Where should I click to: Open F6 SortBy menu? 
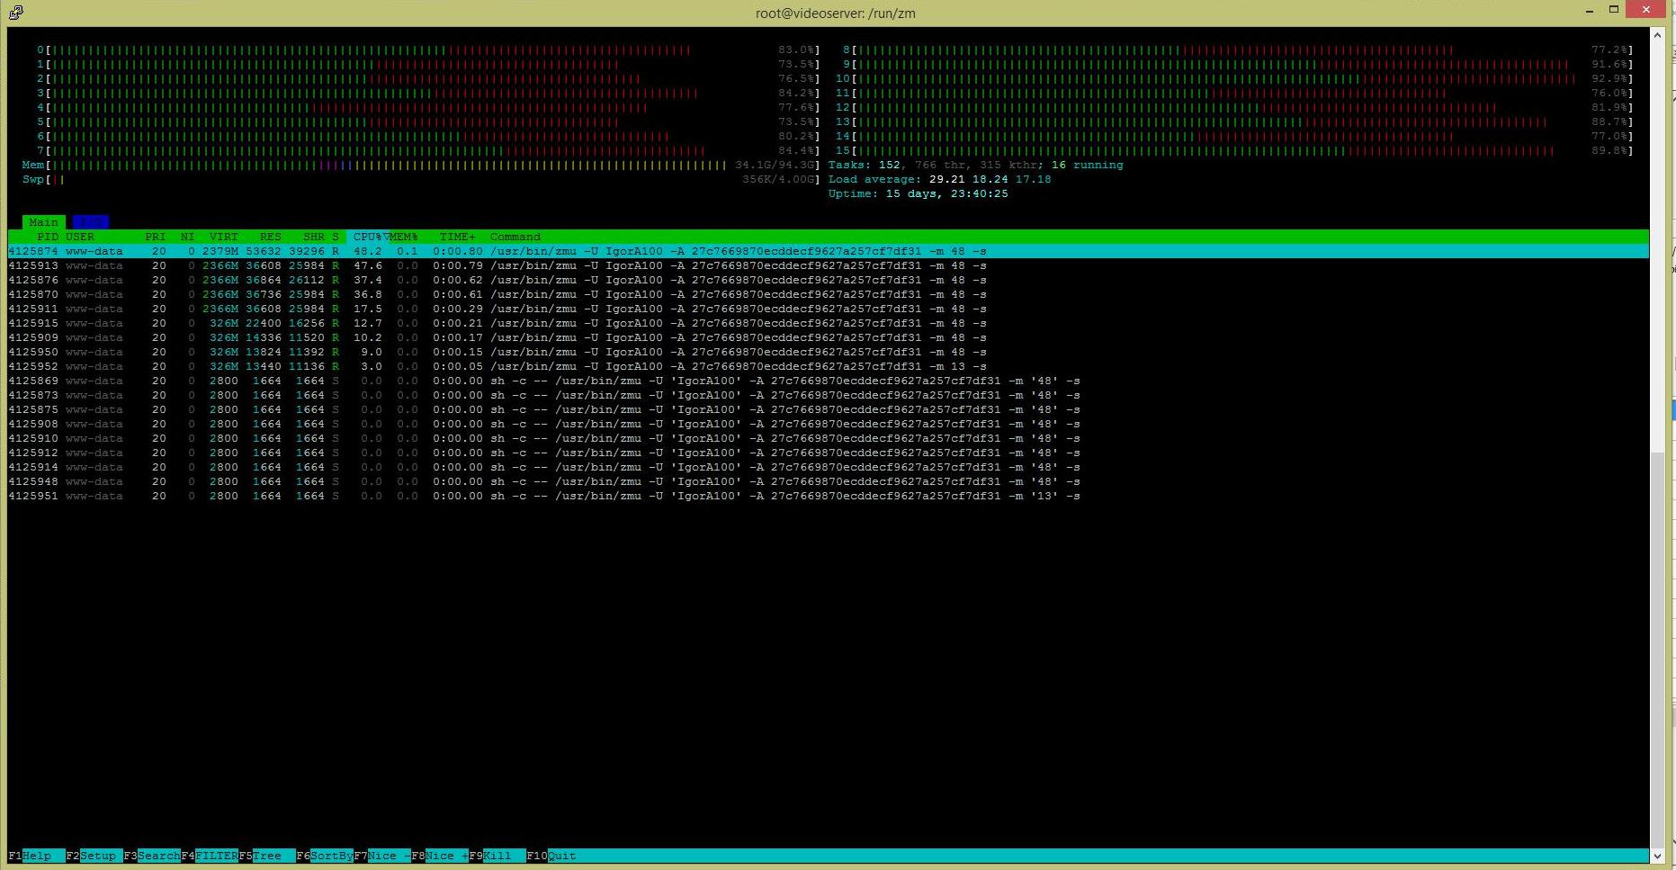[324, 856]
